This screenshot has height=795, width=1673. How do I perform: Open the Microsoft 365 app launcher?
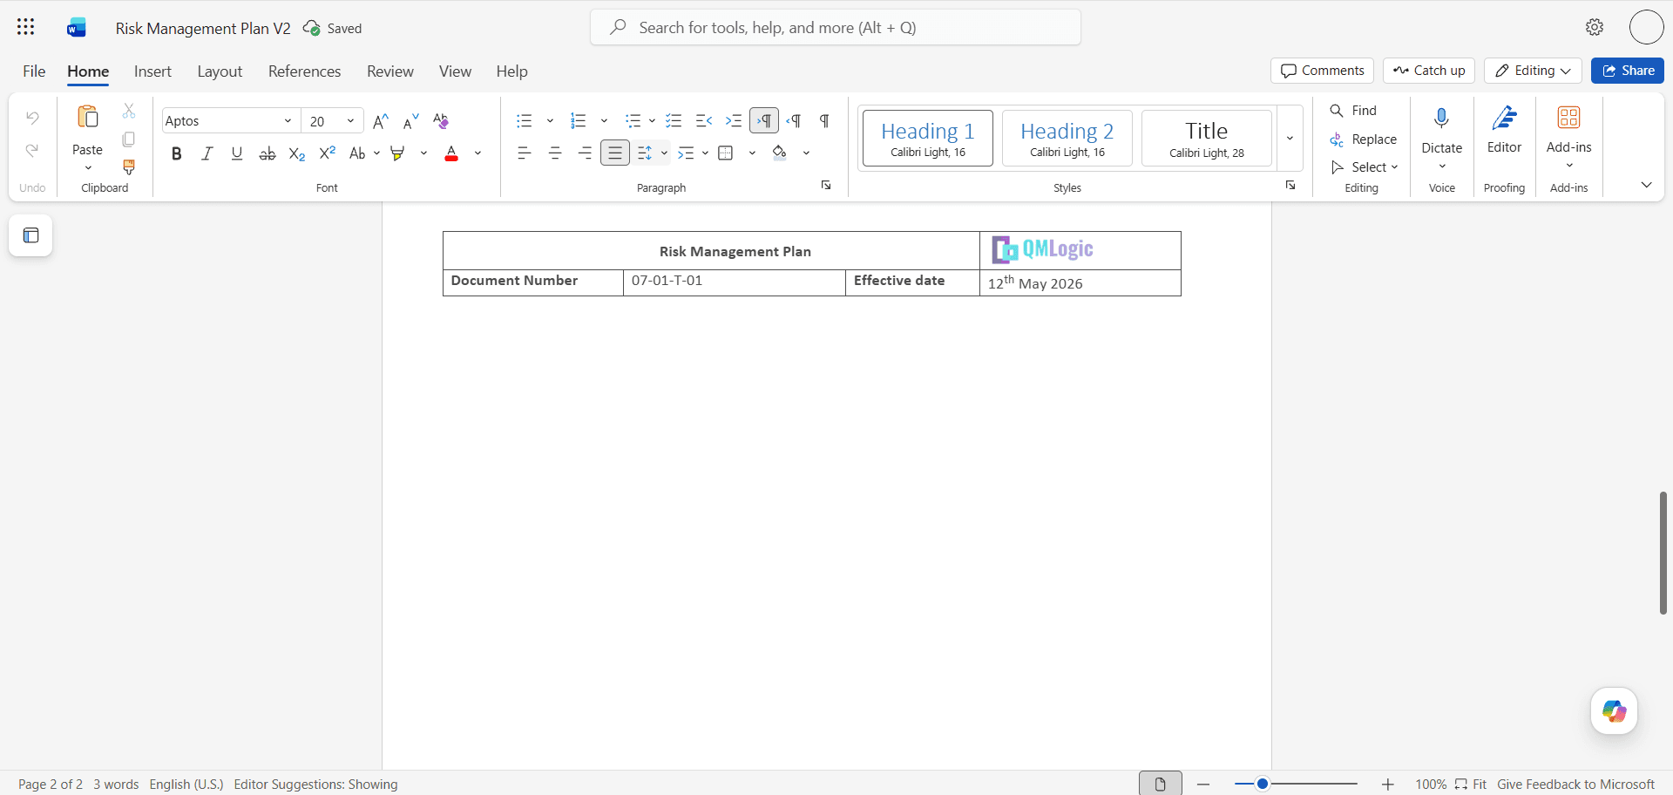[26, 27]
